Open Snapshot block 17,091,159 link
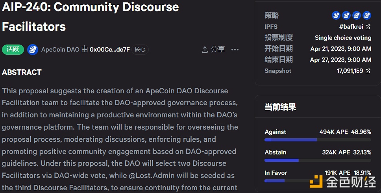Screen dimensions: 381x193 click(350, 71)
